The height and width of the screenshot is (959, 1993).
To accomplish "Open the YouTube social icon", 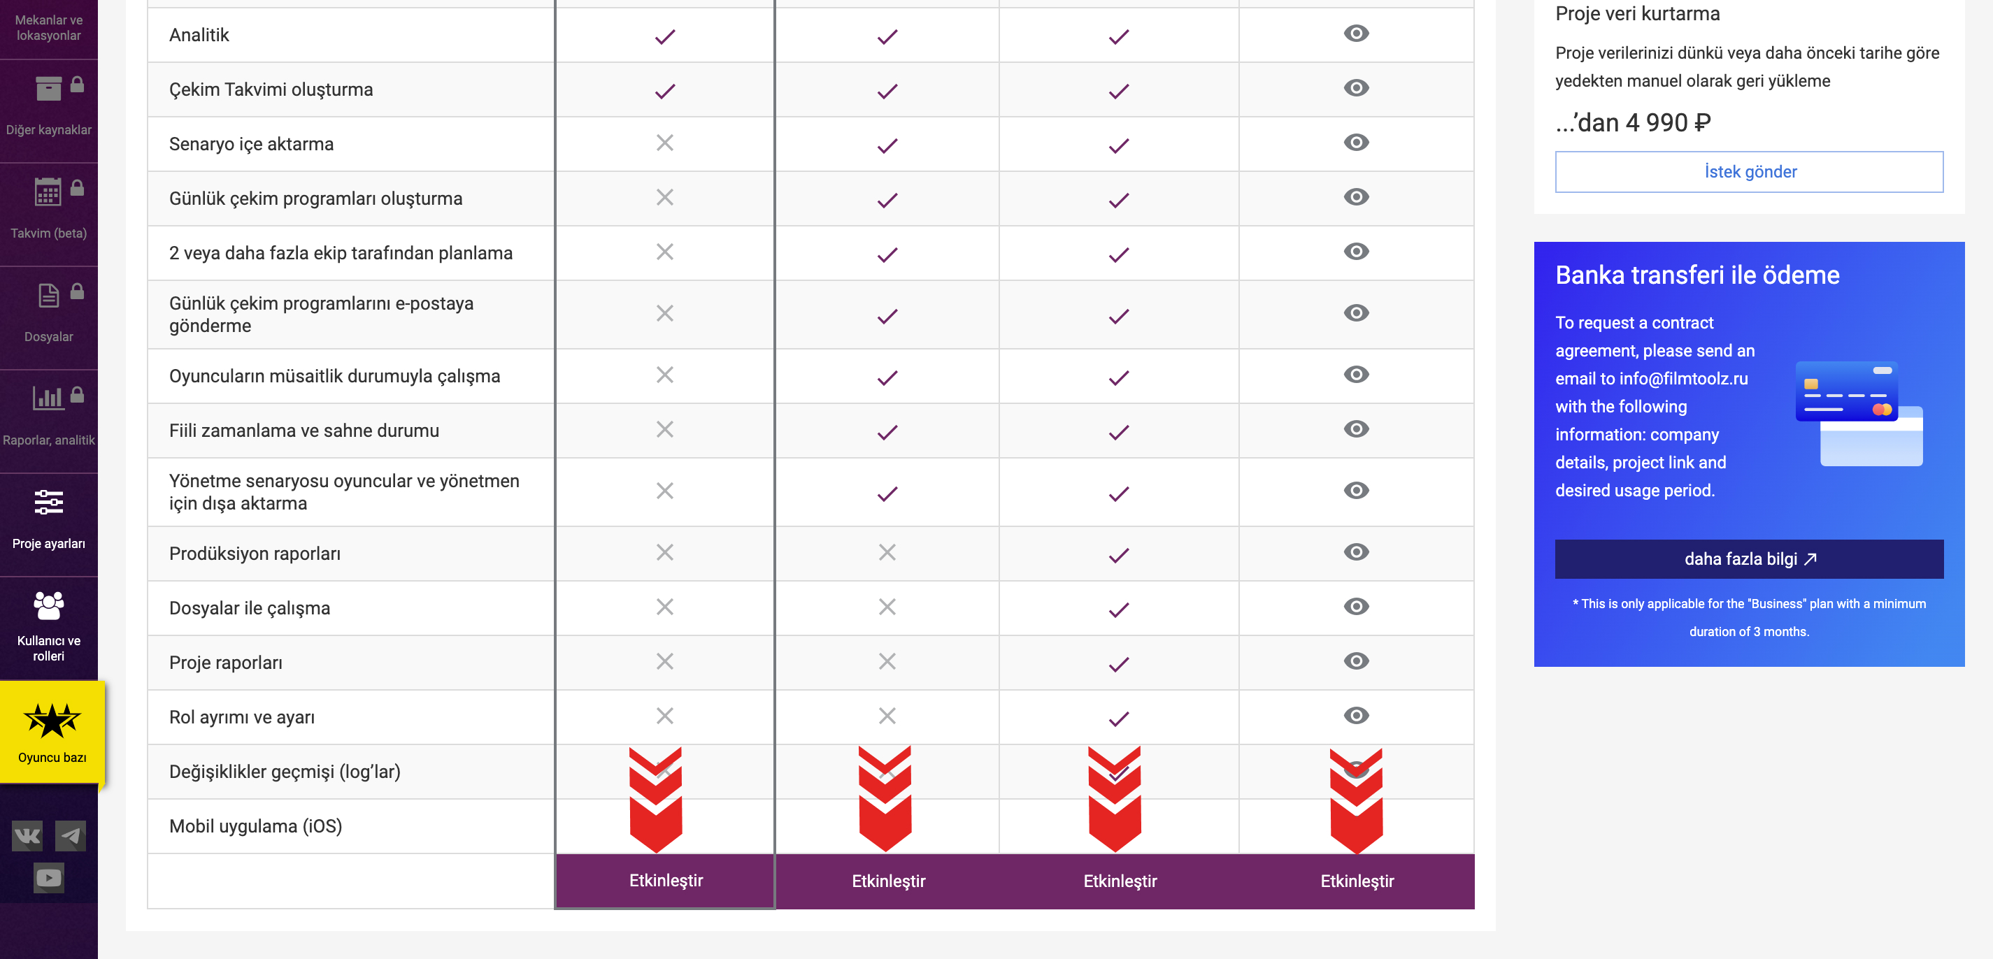I will 49,878.
